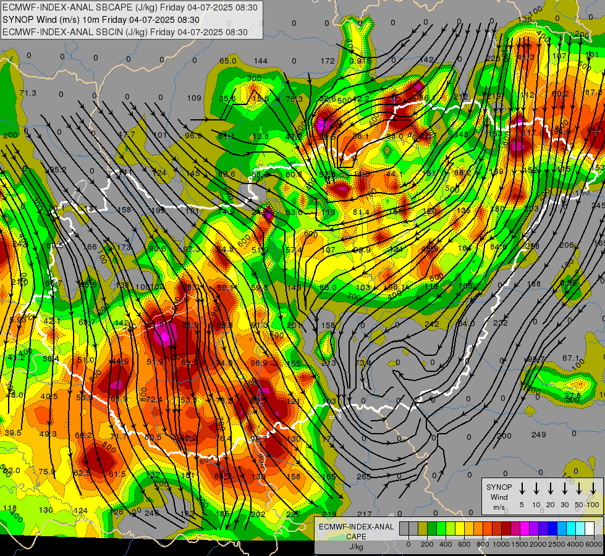Click the 50 m/s arrow in SYNOP Wind legend
Screen dimensions: 605x556
click(579, 488)
